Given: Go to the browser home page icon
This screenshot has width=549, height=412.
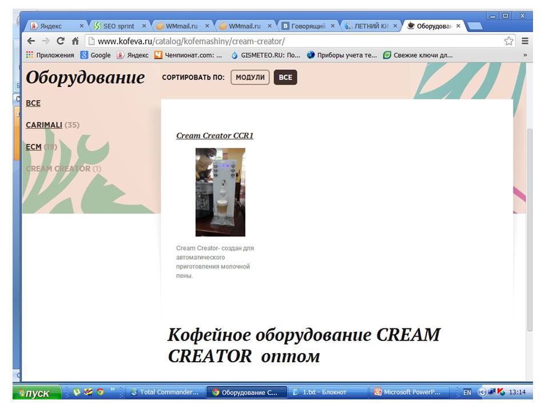Looking at the screenshot, I should pyautogui.click(x=75, y=41).
